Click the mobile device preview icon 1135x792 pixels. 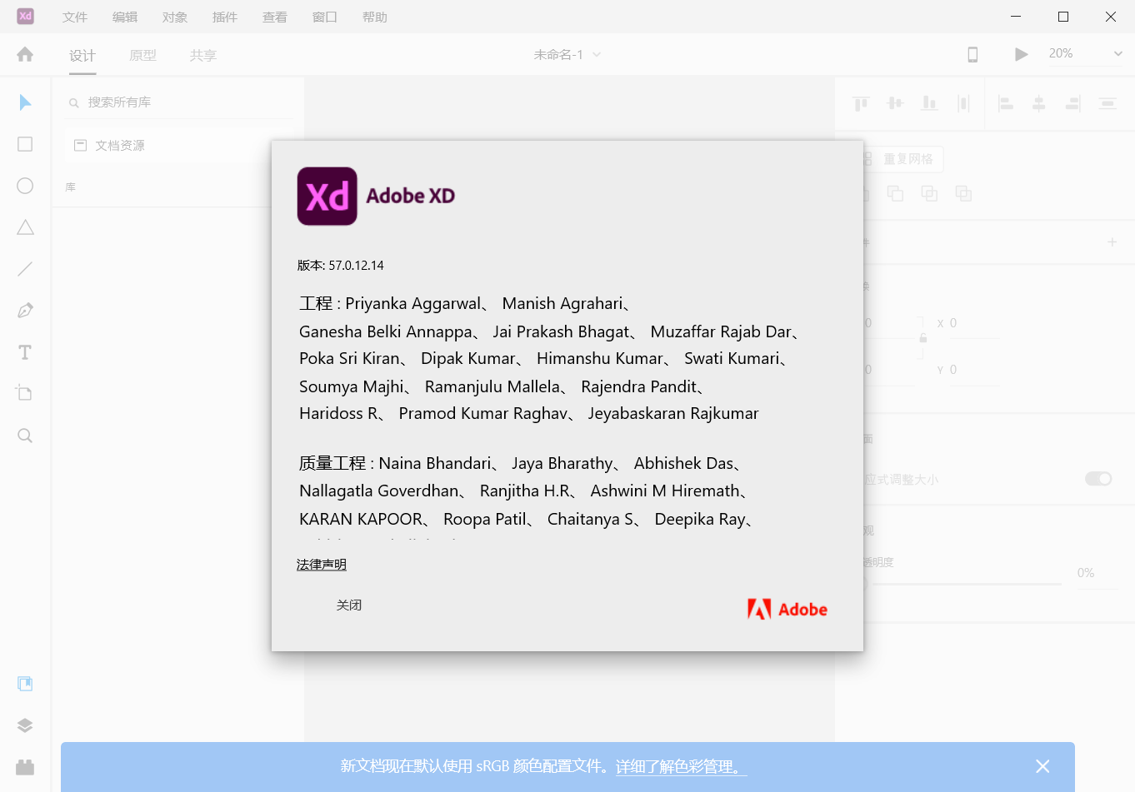tap(972, 54)
